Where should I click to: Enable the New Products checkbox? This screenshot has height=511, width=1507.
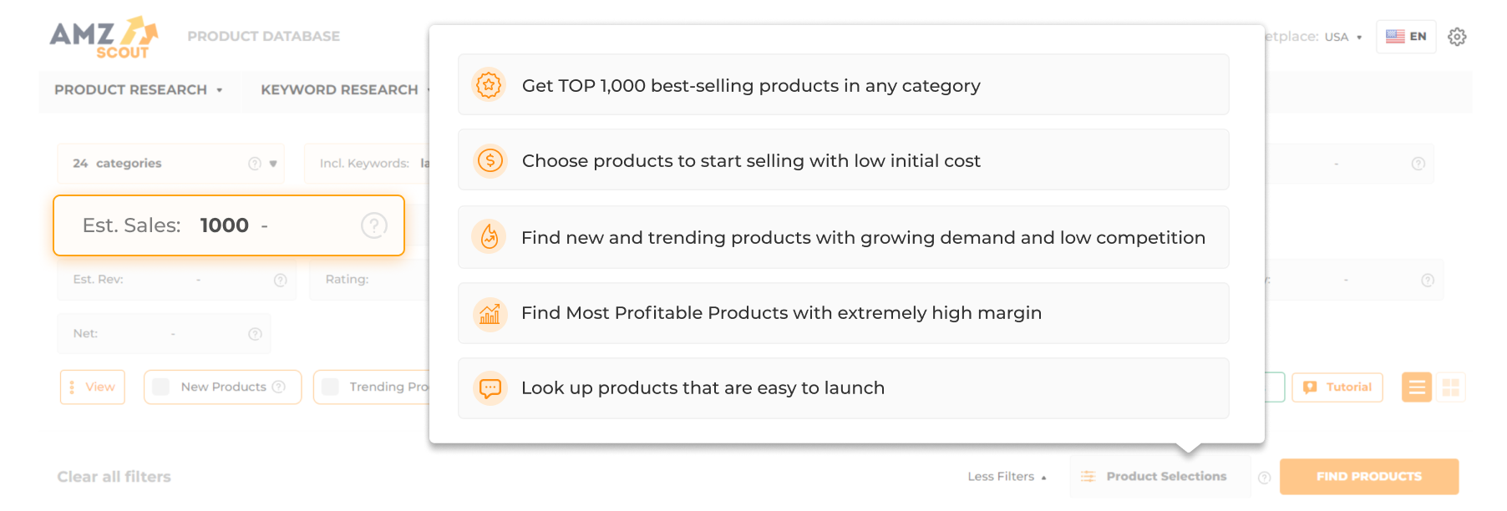coord(160,387)
